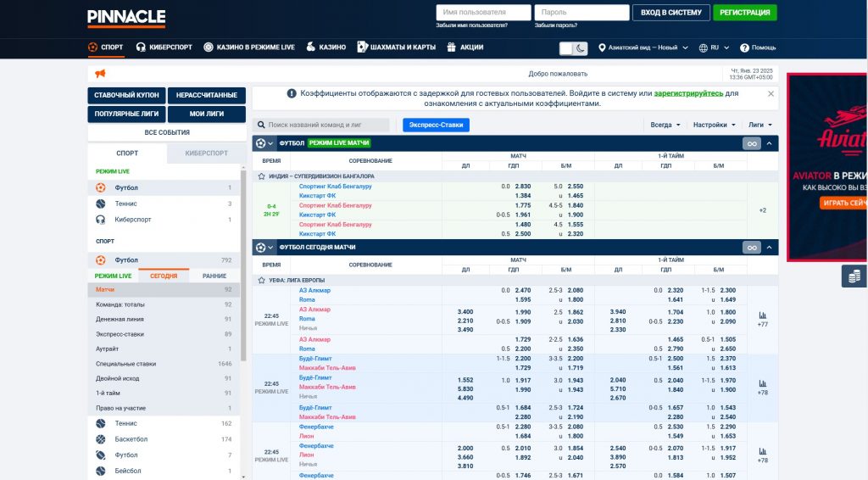Open the Лиги dropdown
868x480 pixels.
coord(759,125)
